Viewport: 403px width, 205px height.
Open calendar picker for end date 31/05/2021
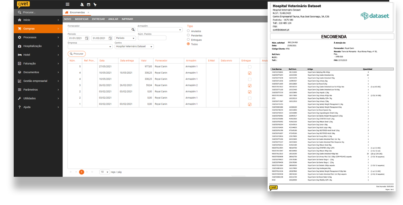[x=110, y=38]
